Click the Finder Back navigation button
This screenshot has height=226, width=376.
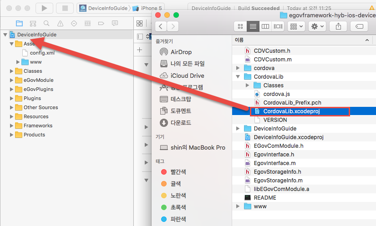tap(162, 27)
